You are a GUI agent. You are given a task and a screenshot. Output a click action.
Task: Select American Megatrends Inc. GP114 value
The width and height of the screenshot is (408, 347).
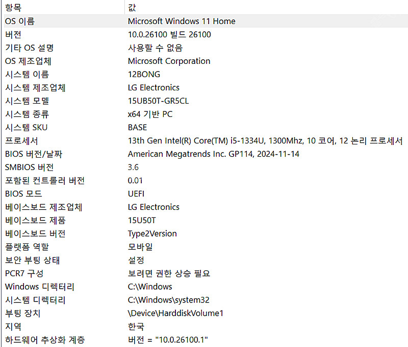coord(214,154)
